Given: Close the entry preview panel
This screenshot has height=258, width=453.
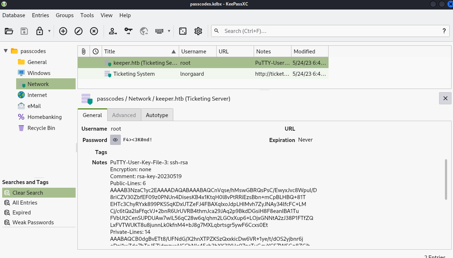Looking at the screenshot, I should [445, 98].
